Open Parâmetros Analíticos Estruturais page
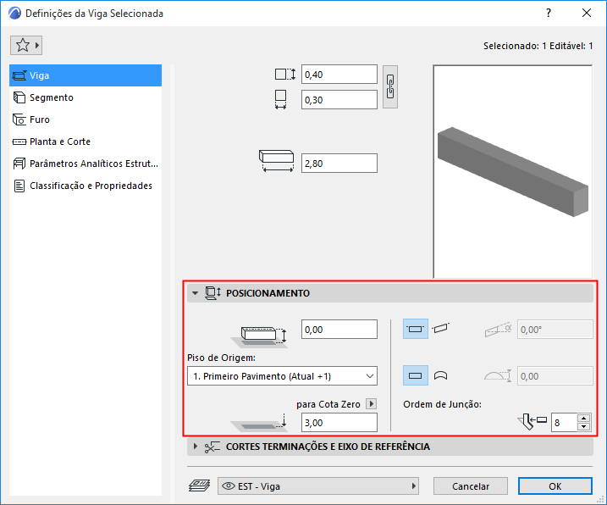607x505 pixels. click(86, 164)
